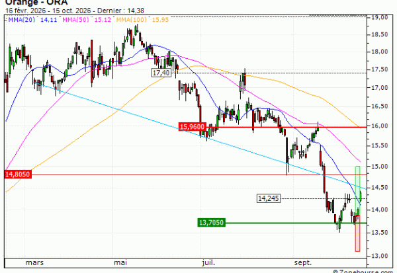Viewport: 397px width, 273px height.
Task: Click the Orange - ORA chart title
Action: pyautogui.click(x=36, y=3)
